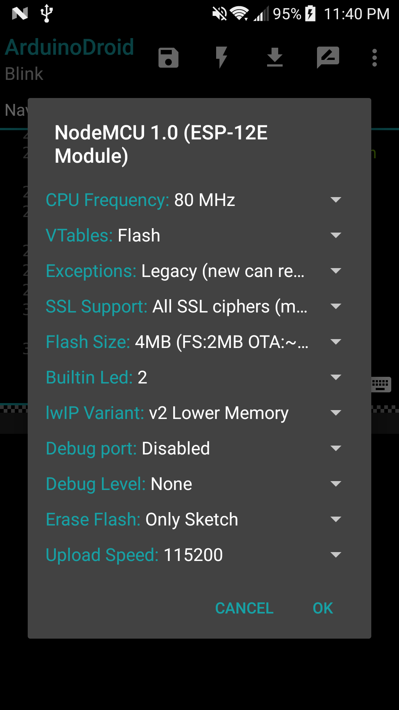The height and width of the screenshot is (710, 399).
Task: Save the Blink sketch
Action: (x=168, y=57)
